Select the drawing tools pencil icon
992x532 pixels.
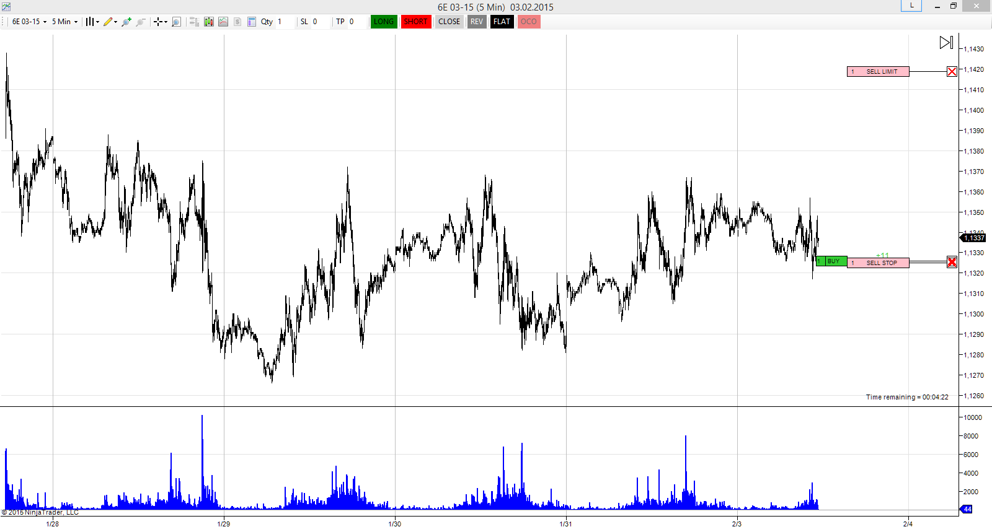pos(108,22)
